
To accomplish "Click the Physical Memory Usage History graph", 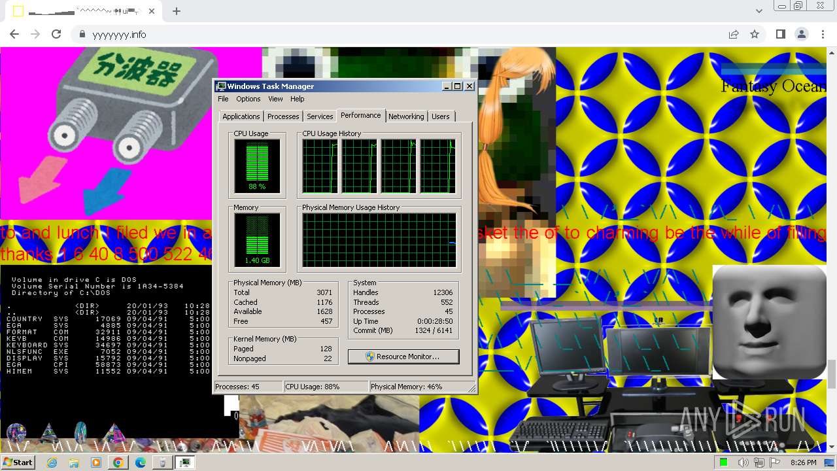I will click(379, 240).
